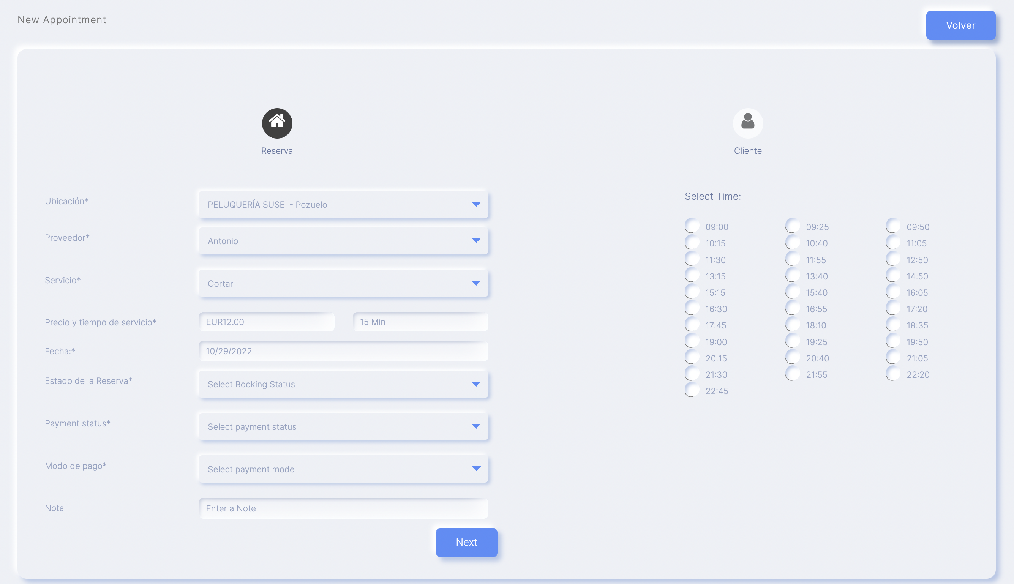The image size is (1014, 584).
Task: Choose the 10:15 time slot
Action: 692,242
